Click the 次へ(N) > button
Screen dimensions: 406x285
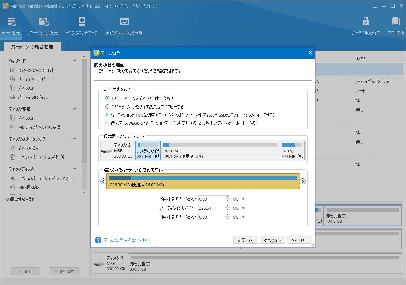tap(272, 240)
